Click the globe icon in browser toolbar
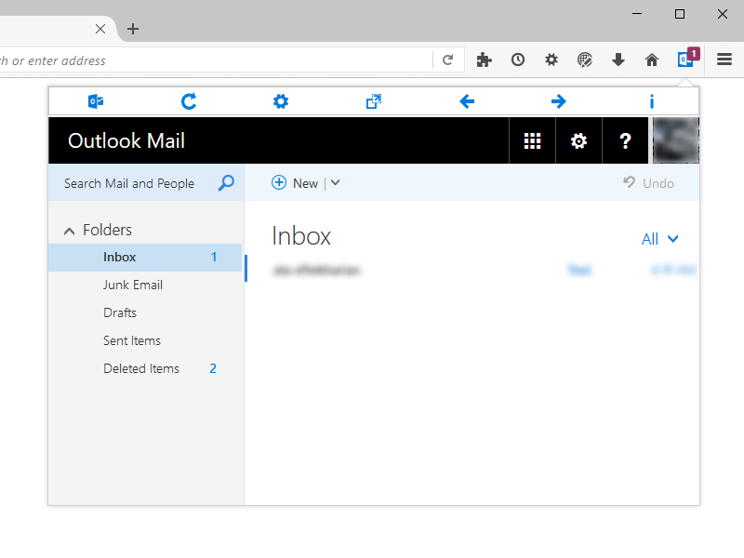Image resolution: width=744 pixels, height=558 pixels. click(x=585, y=60)
